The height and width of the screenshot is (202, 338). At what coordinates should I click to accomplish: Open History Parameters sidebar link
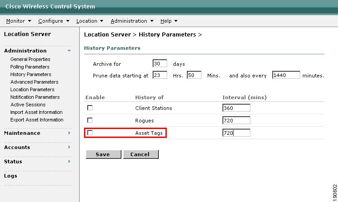tap(31, 74)
